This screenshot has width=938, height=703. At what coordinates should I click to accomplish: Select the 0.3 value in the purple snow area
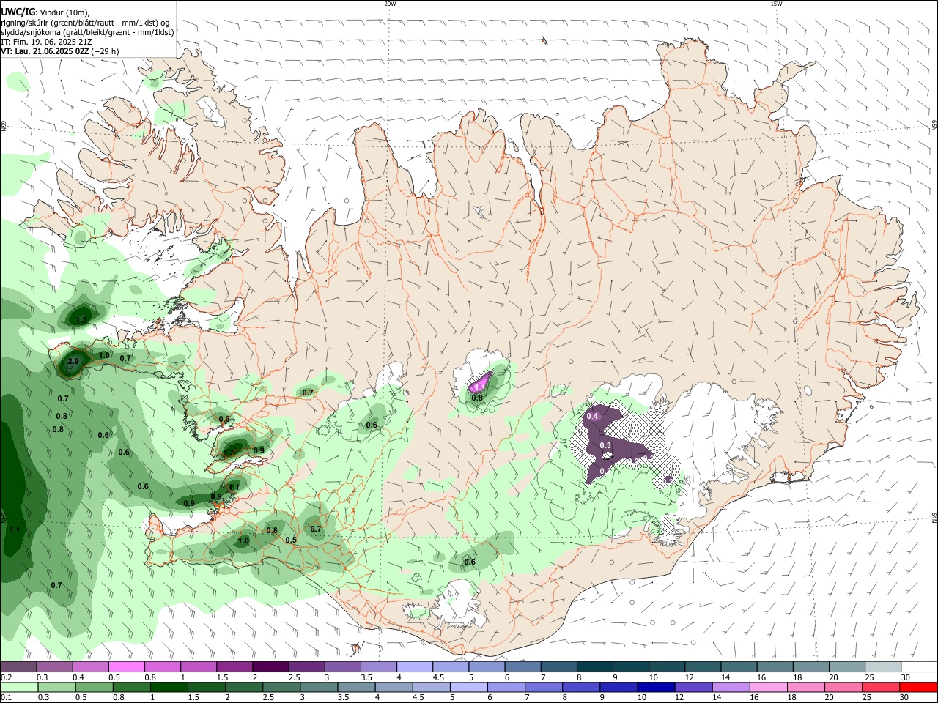tap(605, 445)
